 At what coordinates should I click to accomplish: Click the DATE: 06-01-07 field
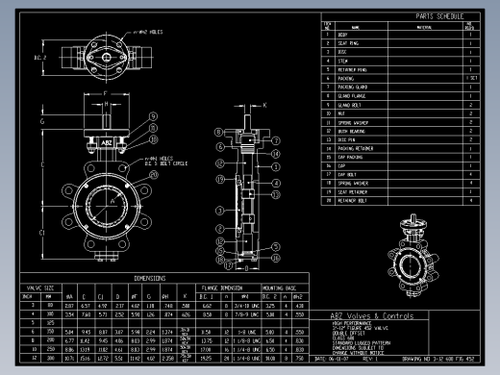332,359
